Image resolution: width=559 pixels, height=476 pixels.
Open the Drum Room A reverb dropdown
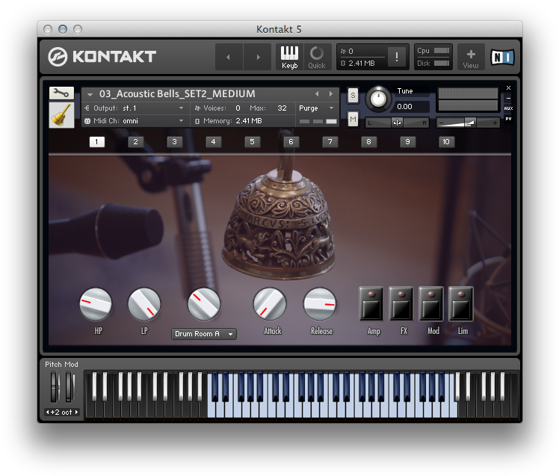pyautogui.click(x=204, y=334)
